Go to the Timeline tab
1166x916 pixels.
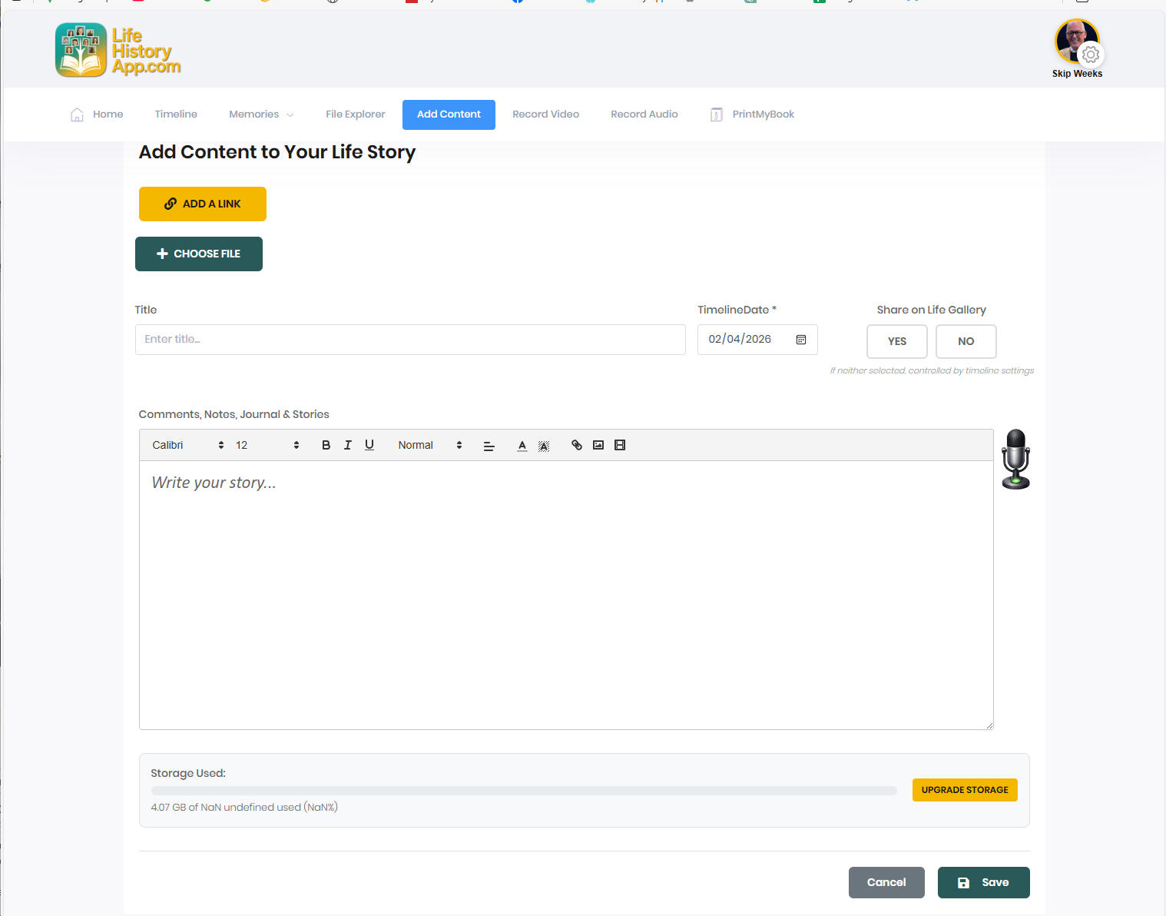pos(176,114)
